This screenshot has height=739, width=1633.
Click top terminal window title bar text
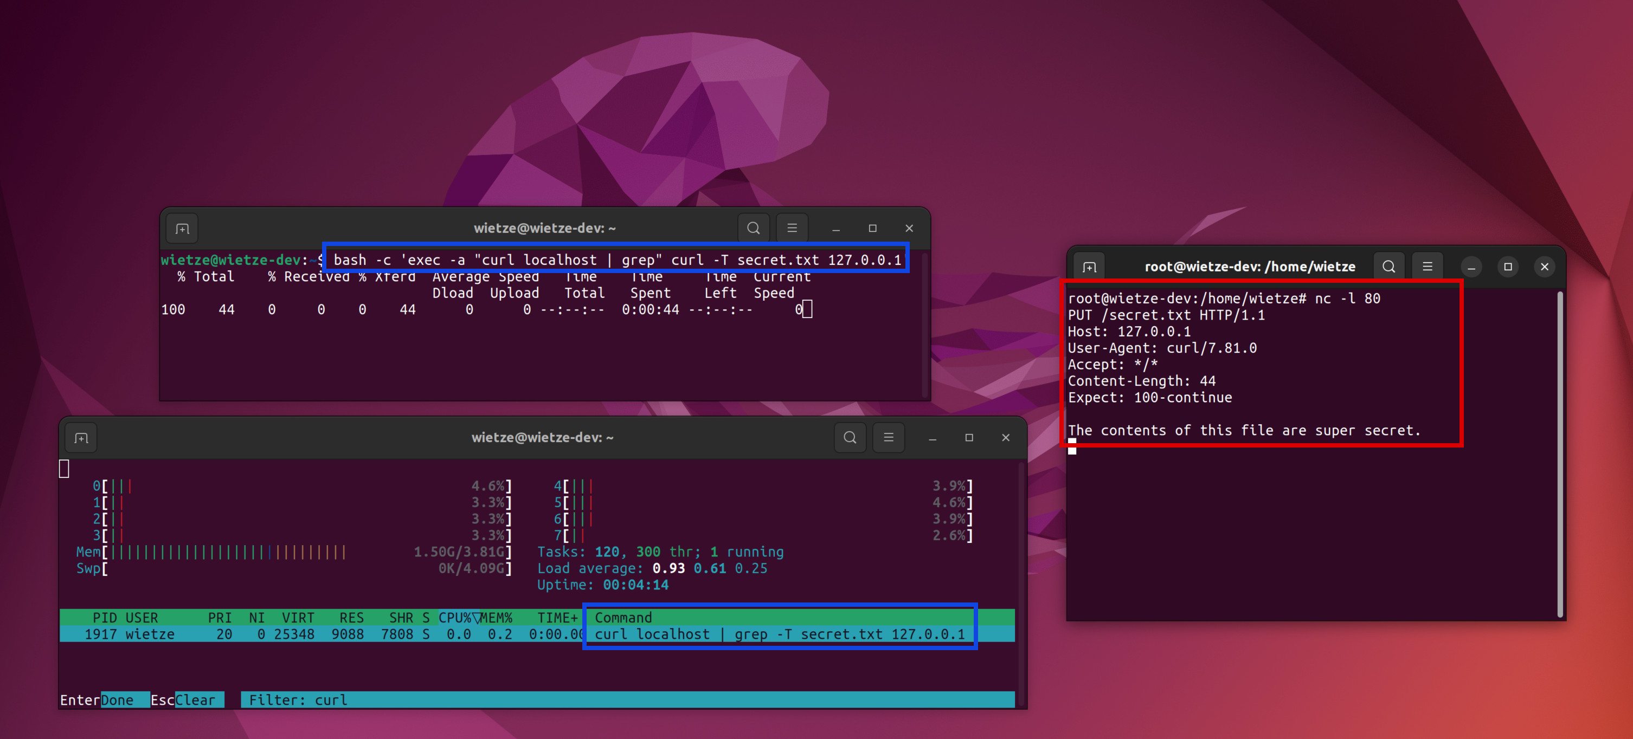pyautogui.click(x=545, y=228)
